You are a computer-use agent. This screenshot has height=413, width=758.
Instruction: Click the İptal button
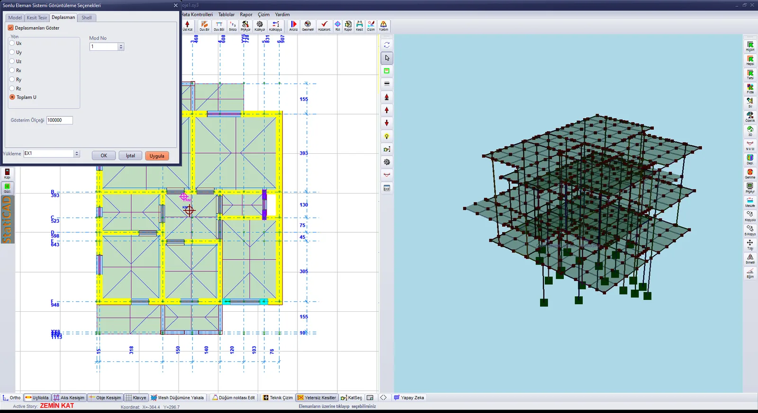(x=130, y=156)
